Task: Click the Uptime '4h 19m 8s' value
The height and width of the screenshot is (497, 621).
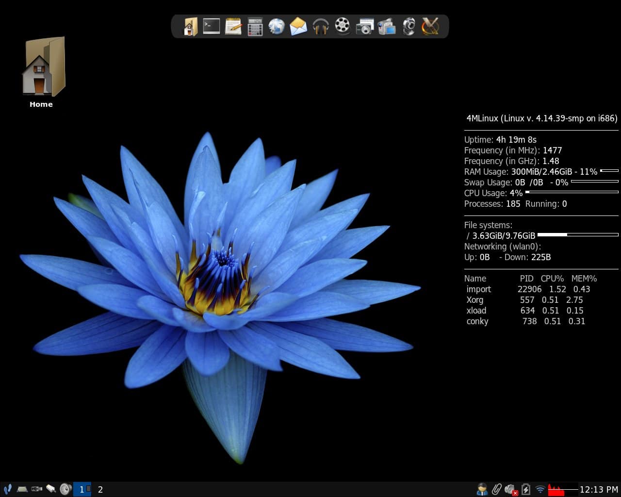Action: tap(516, 140)
